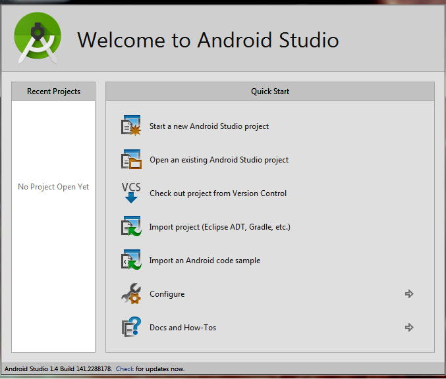Expand the Configure submenu arrow

409,293
